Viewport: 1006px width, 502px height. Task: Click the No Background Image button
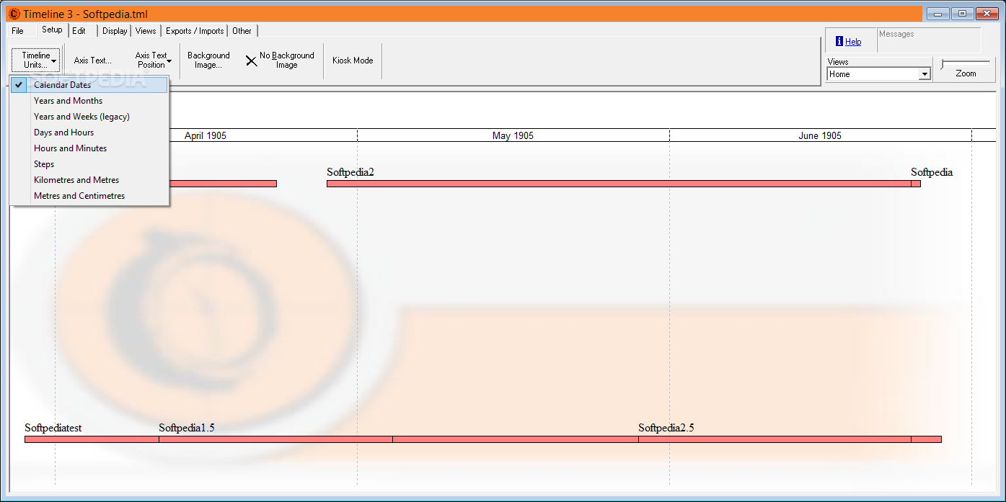281,60
